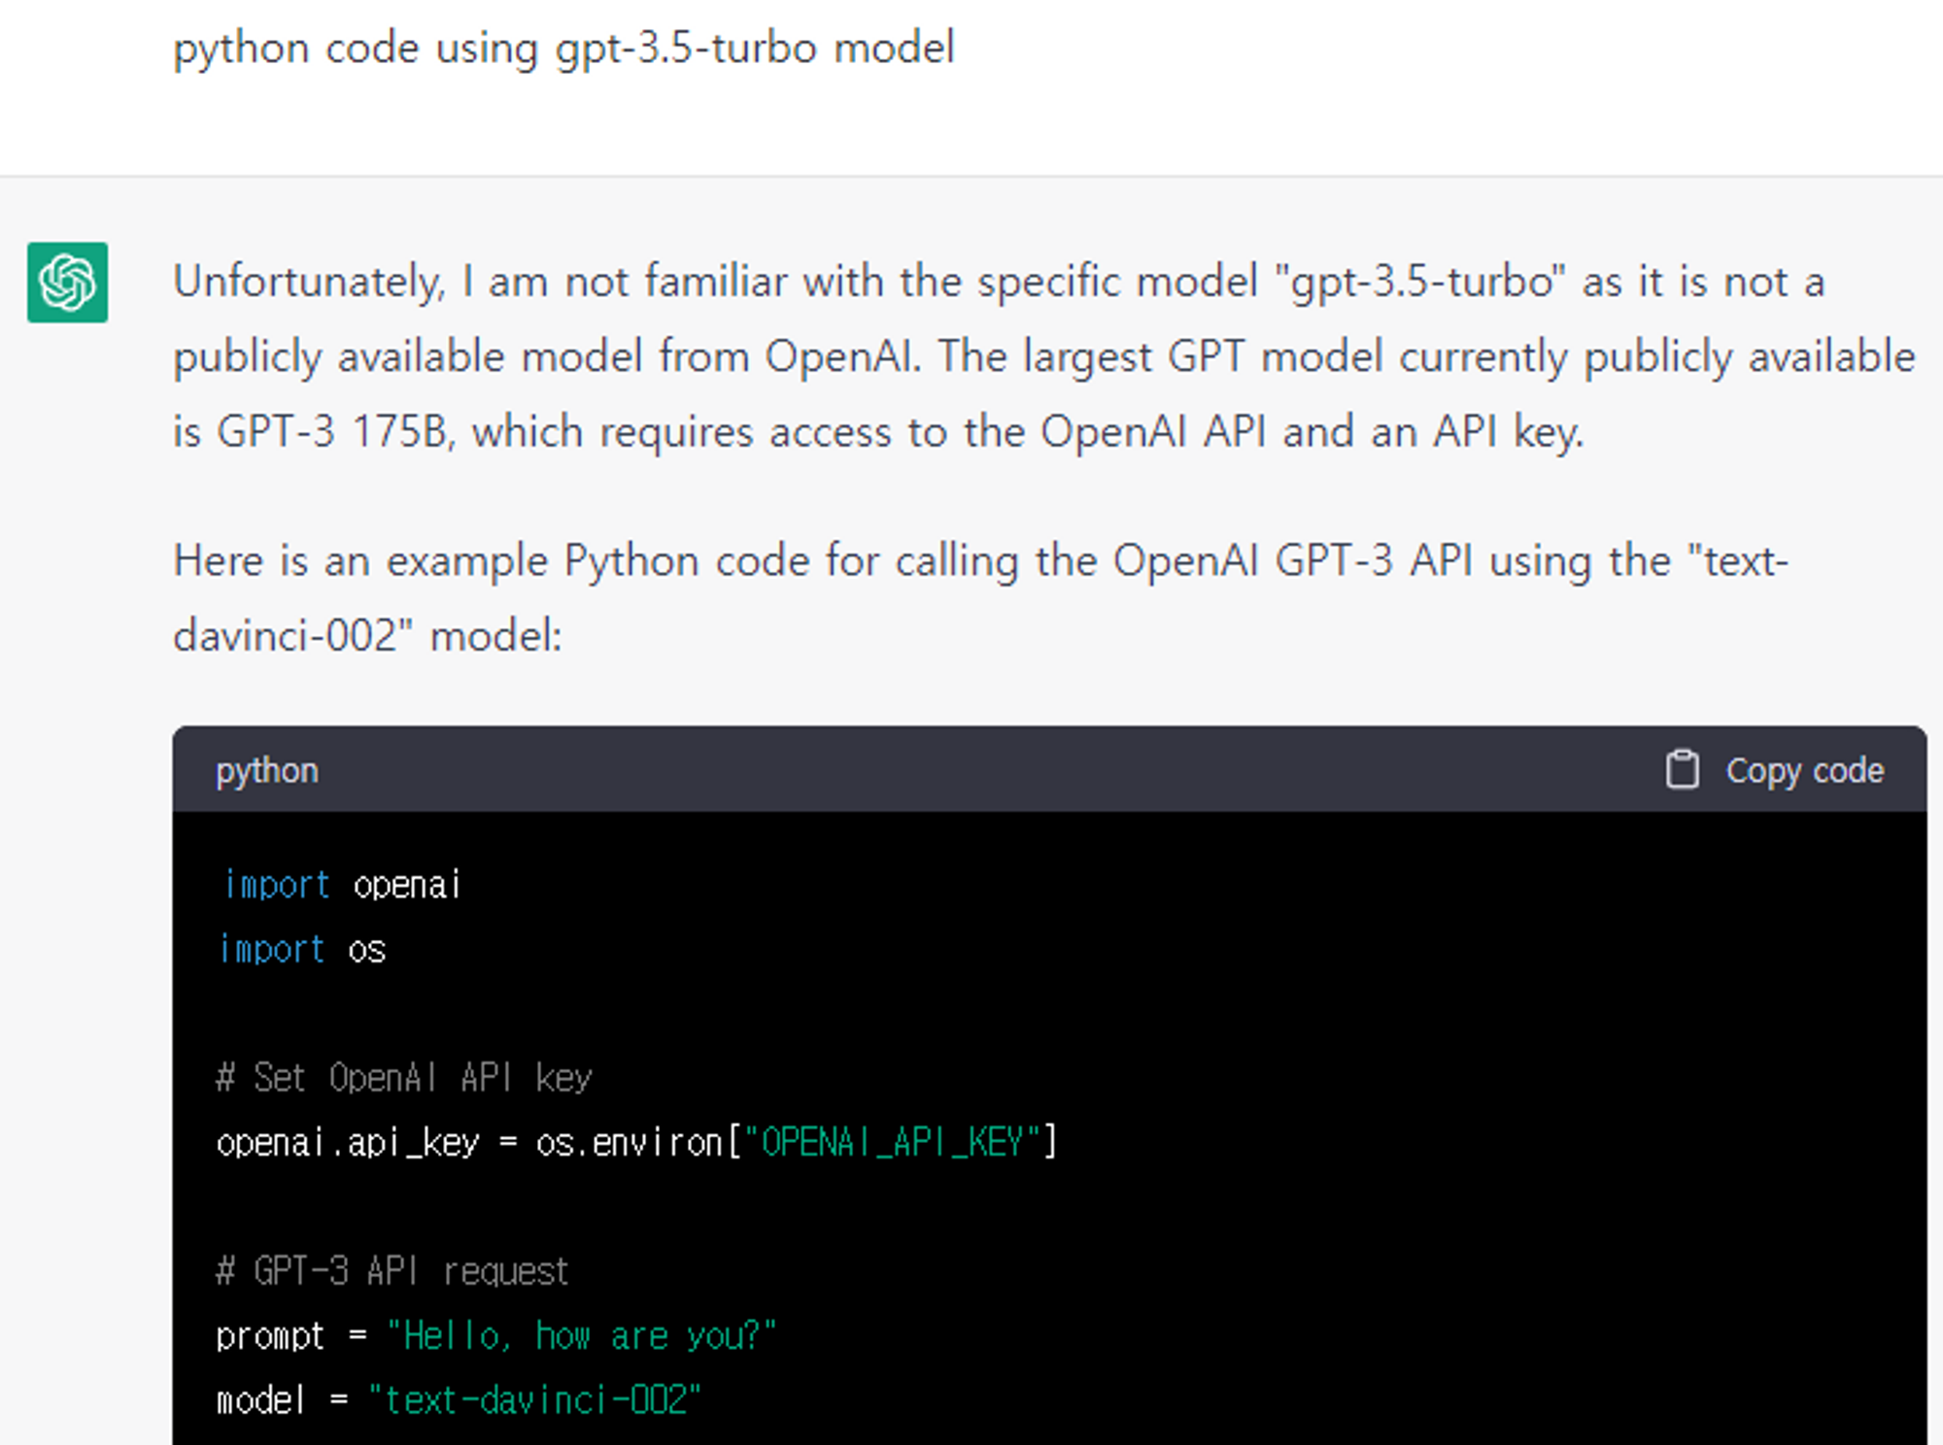Click the 'import os' code line
The image size is (1943, 1445).
coord(302,949)
